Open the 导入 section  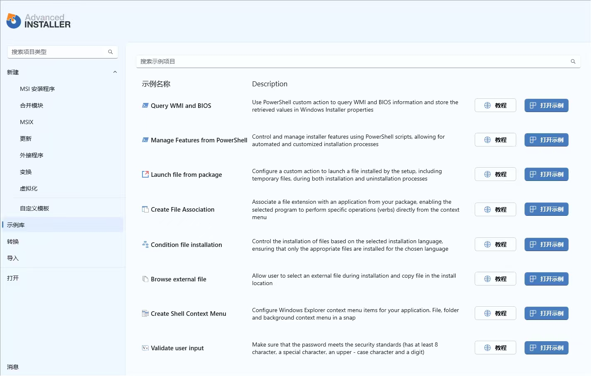(13, 258)
